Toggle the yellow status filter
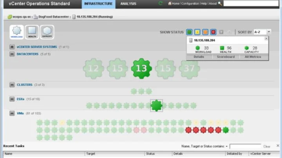This screenshot has height=158, width=282. [197, 32]
